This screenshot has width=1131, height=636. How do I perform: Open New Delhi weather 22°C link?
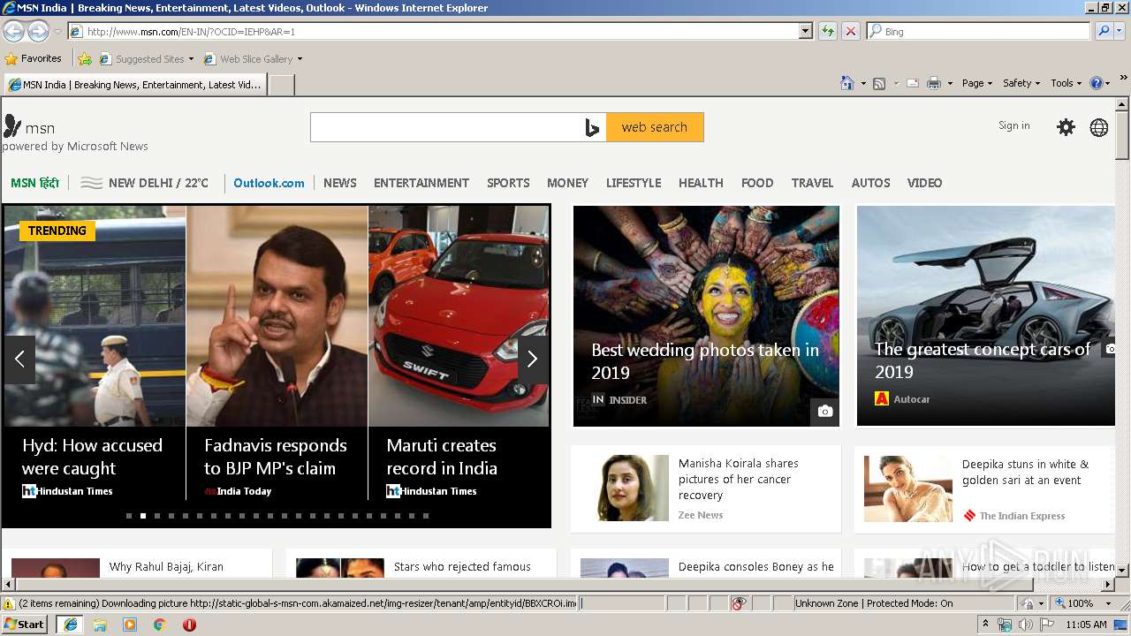point(145,183)
